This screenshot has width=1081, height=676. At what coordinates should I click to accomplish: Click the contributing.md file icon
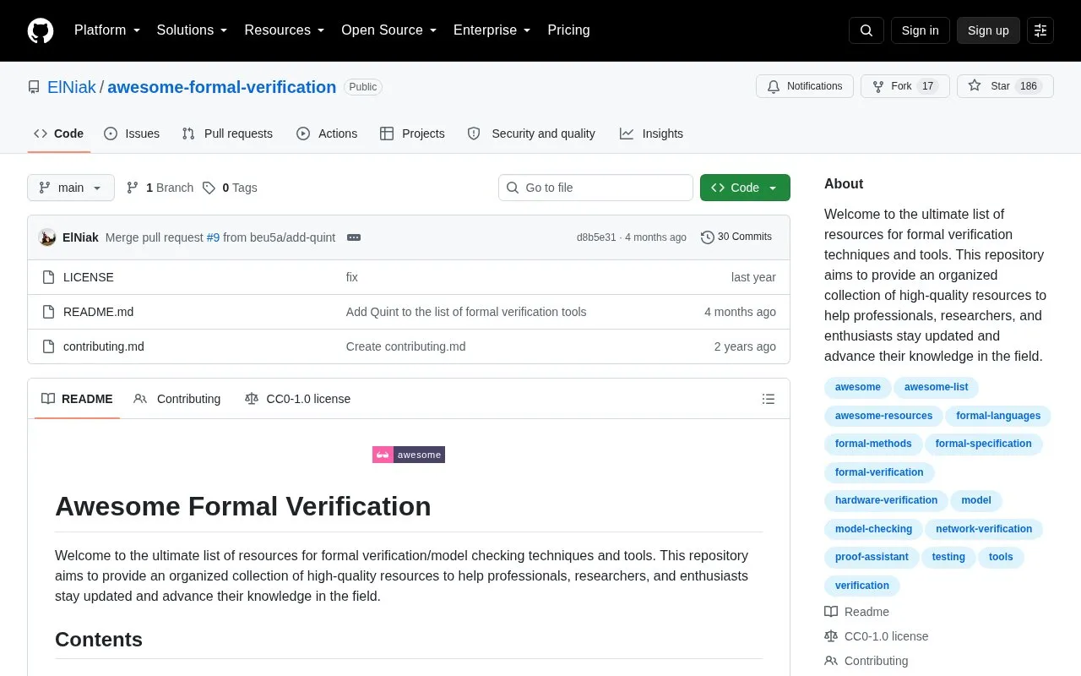click(x=49, y=346)
